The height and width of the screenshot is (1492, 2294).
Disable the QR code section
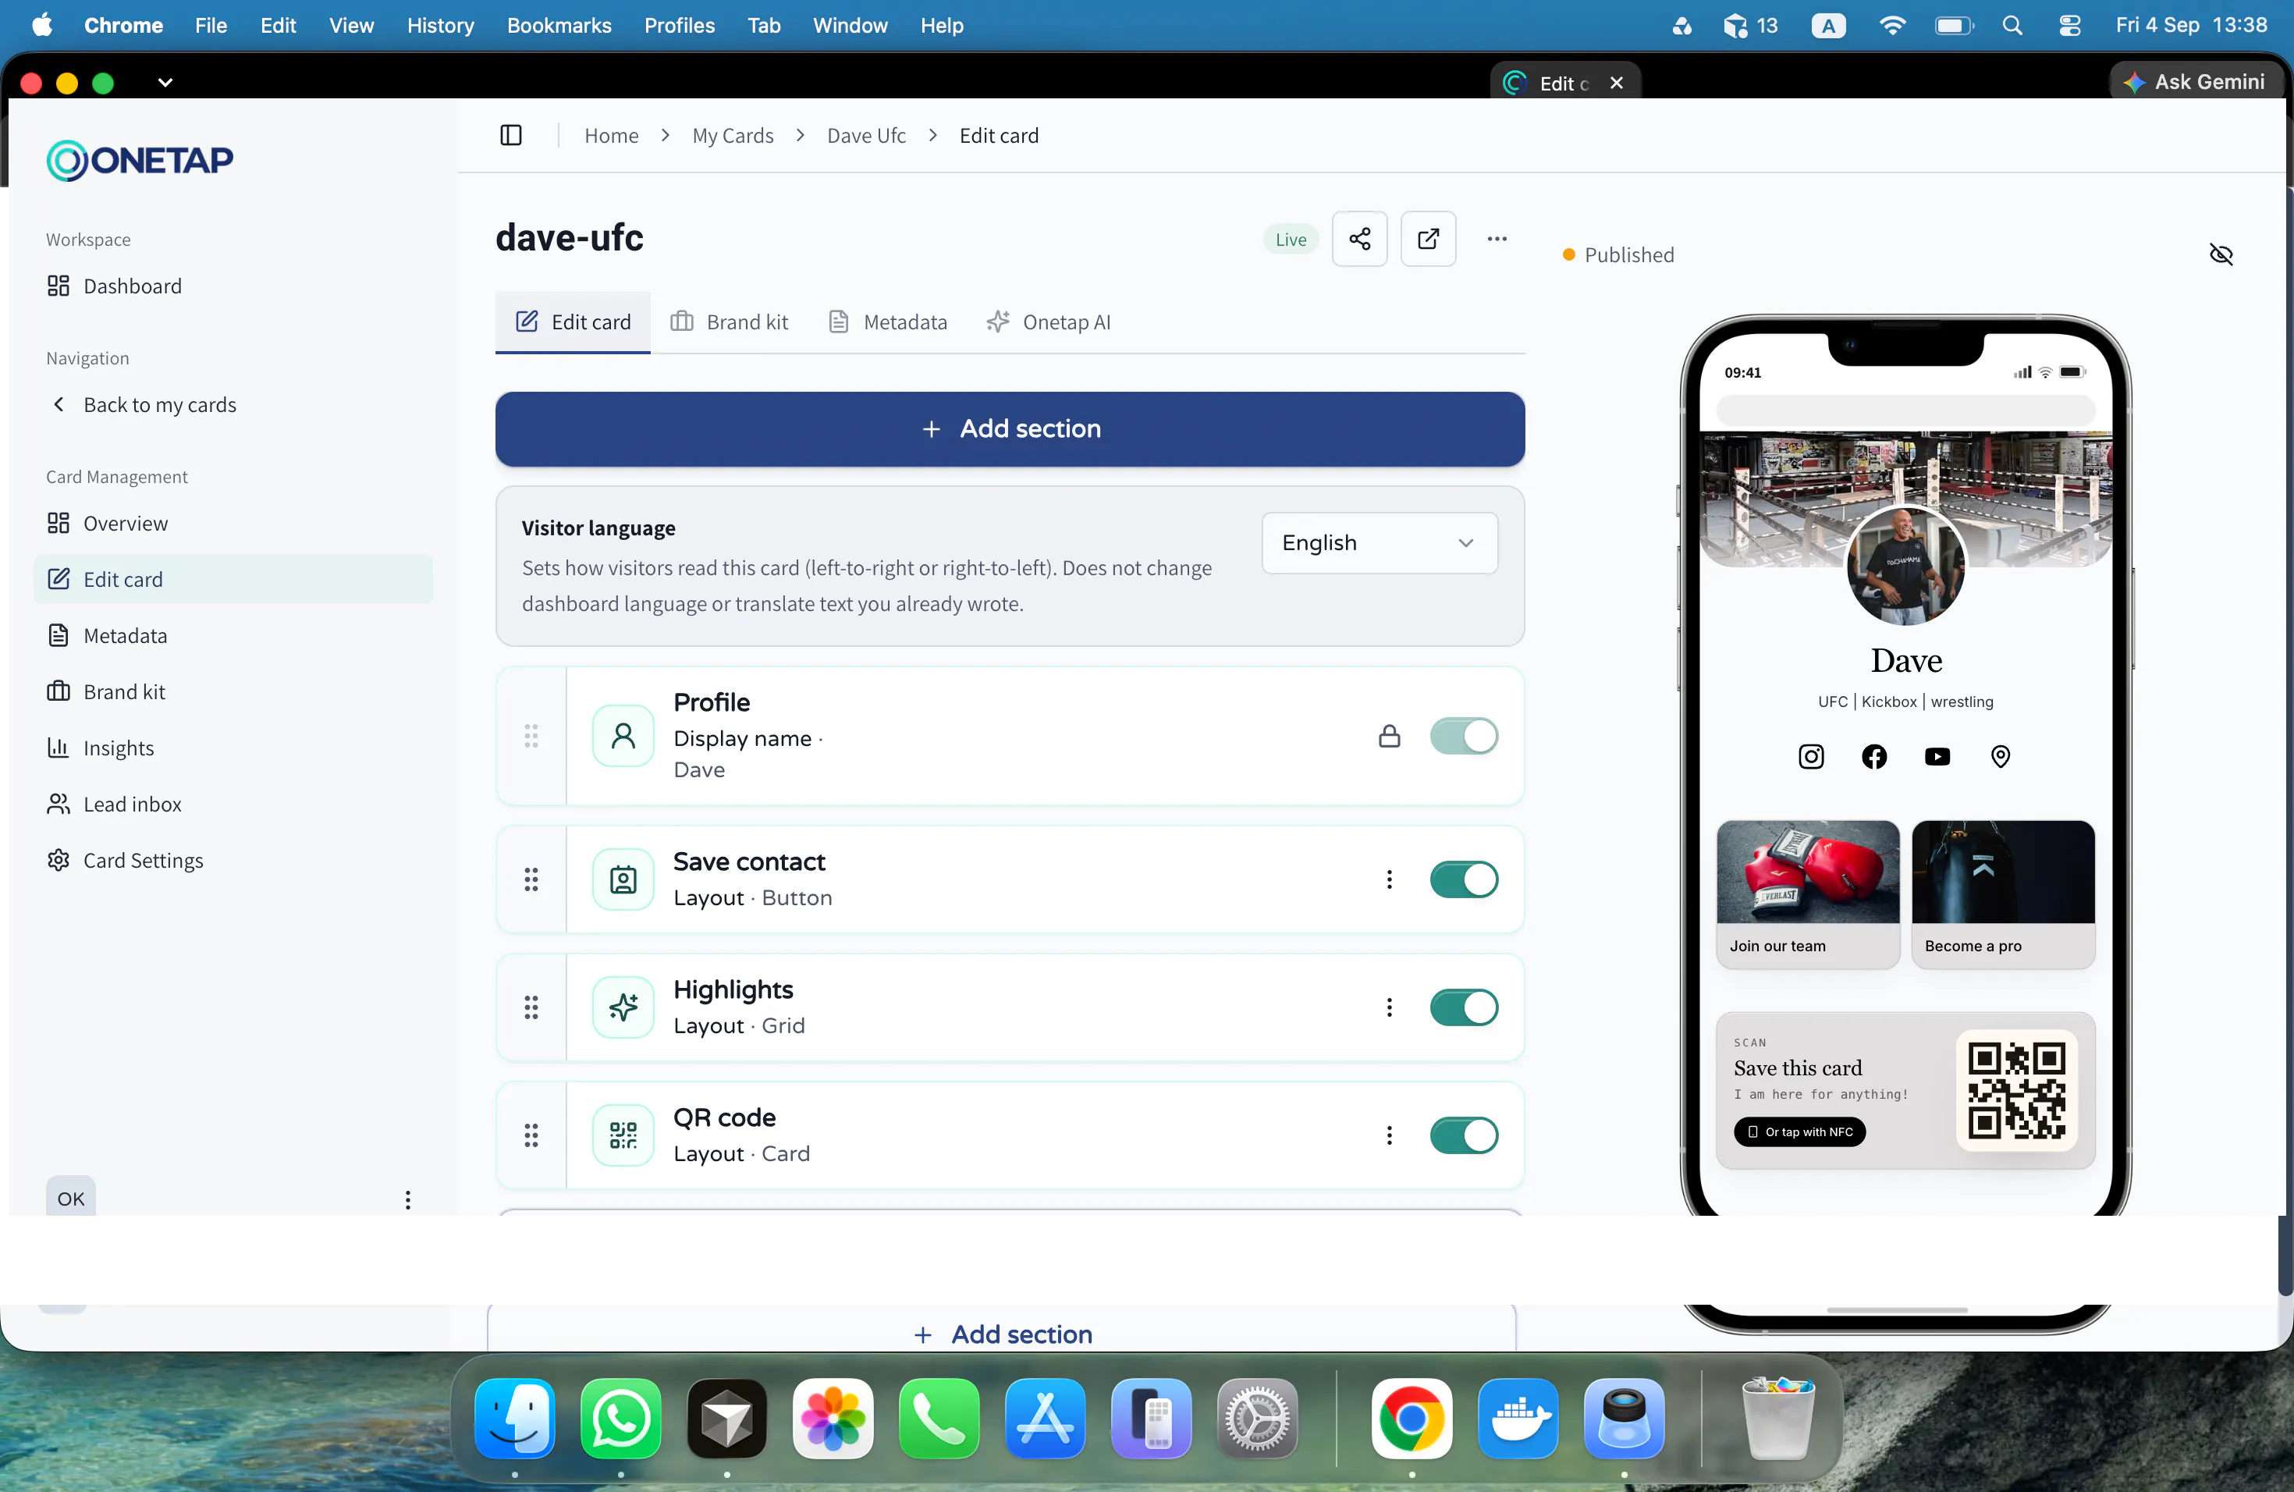pos(1463,1135)
